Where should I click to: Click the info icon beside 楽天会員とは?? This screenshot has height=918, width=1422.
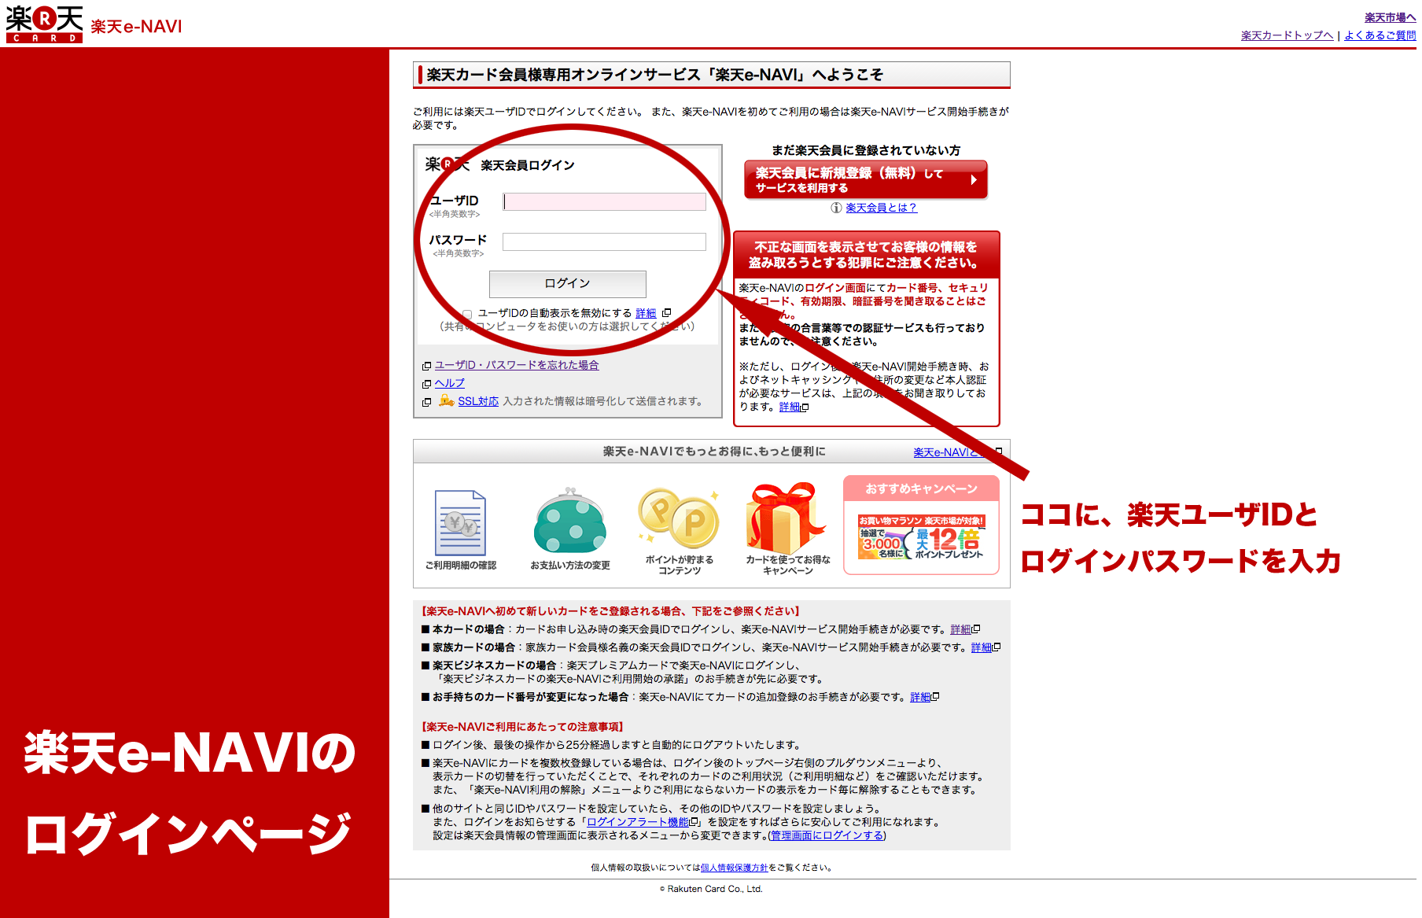tap(836, 208)
